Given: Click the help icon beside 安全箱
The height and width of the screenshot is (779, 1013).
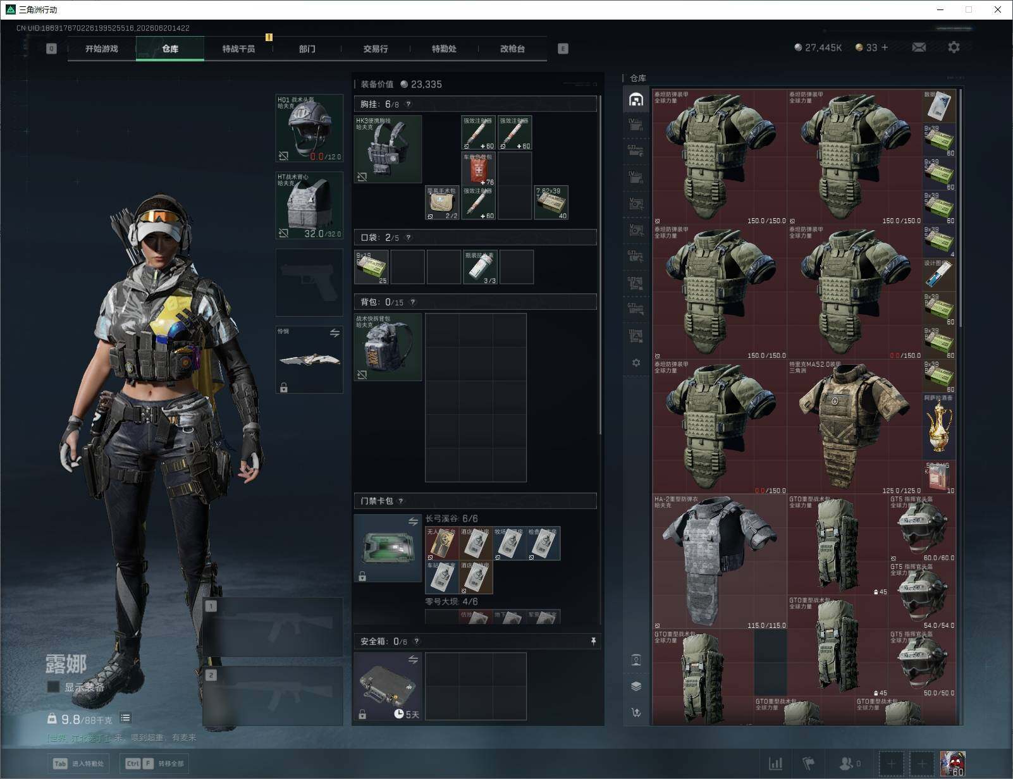Looking at the screenshot, I should (x=416, y=642).
